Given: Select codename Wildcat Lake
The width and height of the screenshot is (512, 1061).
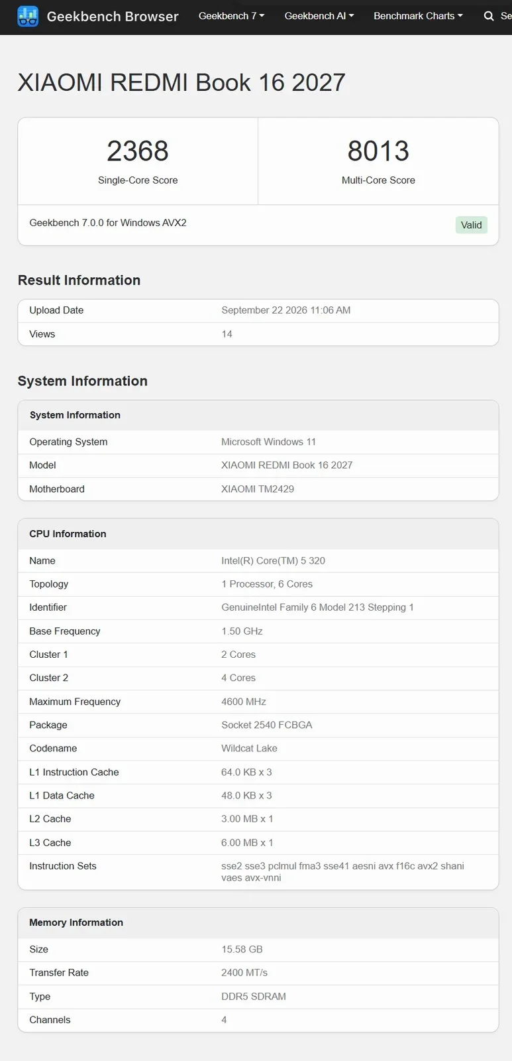Looking at the screenshot, I should [250, 749].
